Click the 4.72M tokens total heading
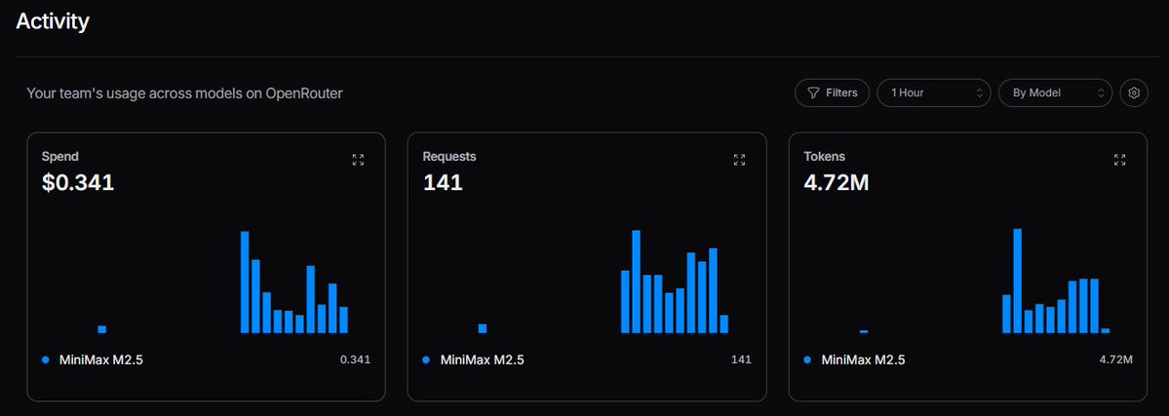The width and height of the screenshot is (1169, 416). tap(837, 182)
